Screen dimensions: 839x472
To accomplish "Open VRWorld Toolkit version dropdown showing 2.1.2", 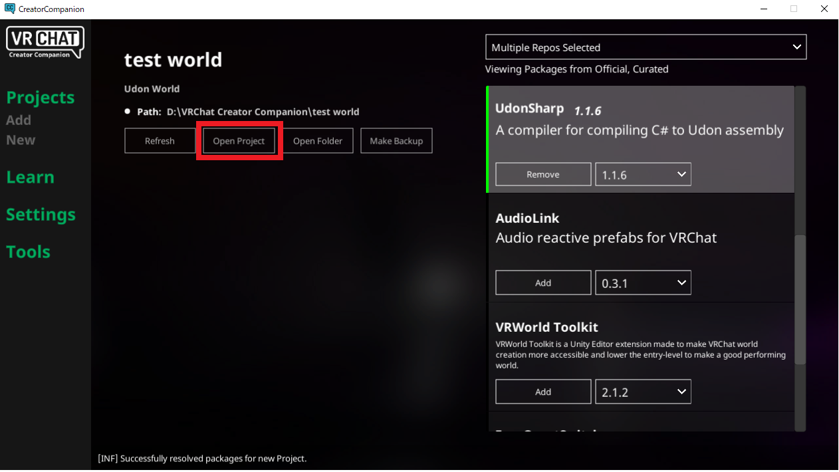I will point(643,392).
